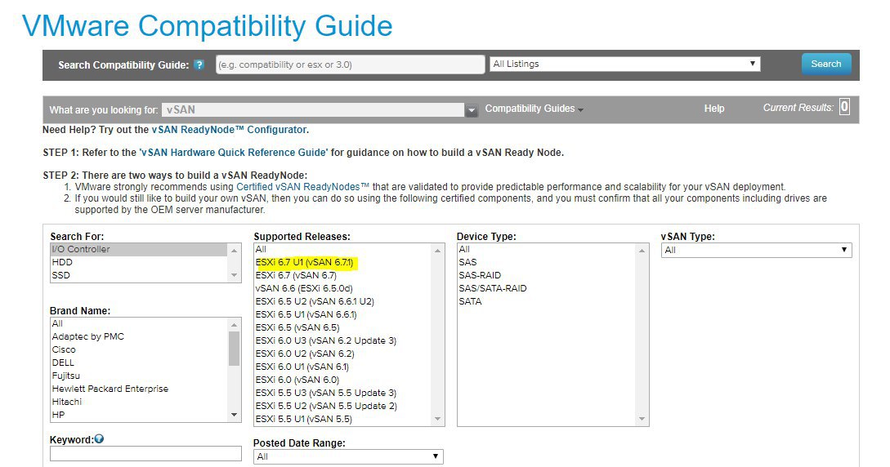Select ESXi 6.7 (vSAN 6.7) release
The width and height of the screenshot is (890, 467).
pyautogui.click(x=342, y=275)
